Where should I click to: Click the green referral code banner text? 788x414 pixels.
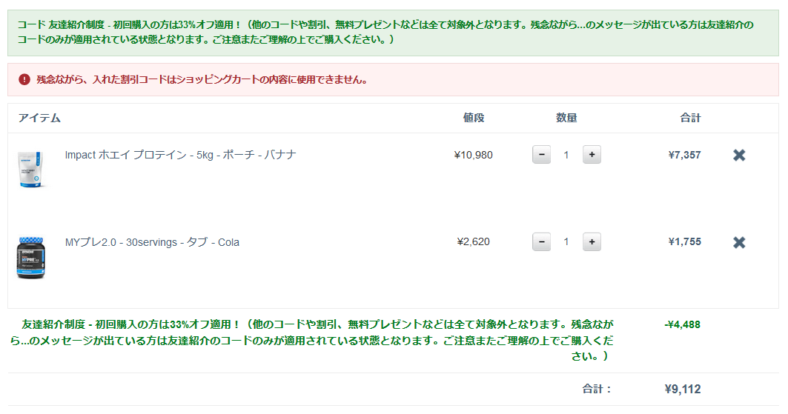coord(385,32)
